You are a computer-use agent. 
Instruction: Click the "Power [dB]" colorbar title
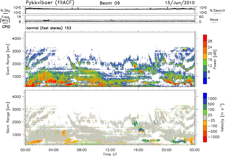click(x=215, y=59)
